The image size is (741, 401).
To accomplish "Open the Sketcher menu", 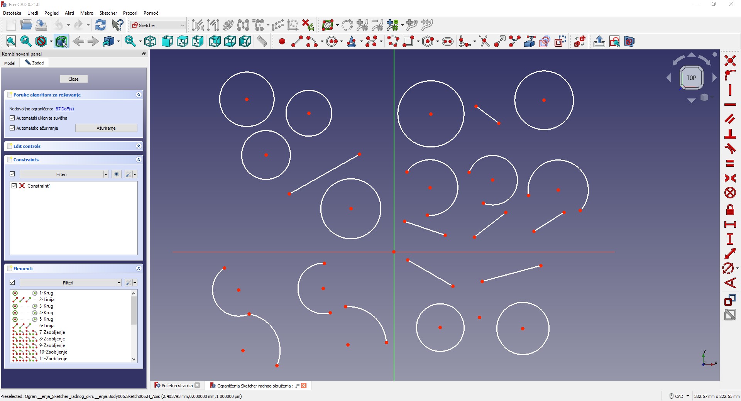I will tap(108, 13).
